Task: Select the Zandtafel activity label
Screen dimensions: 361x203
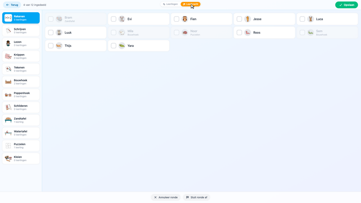Action: pyautogui.click(x=20, y=119)
